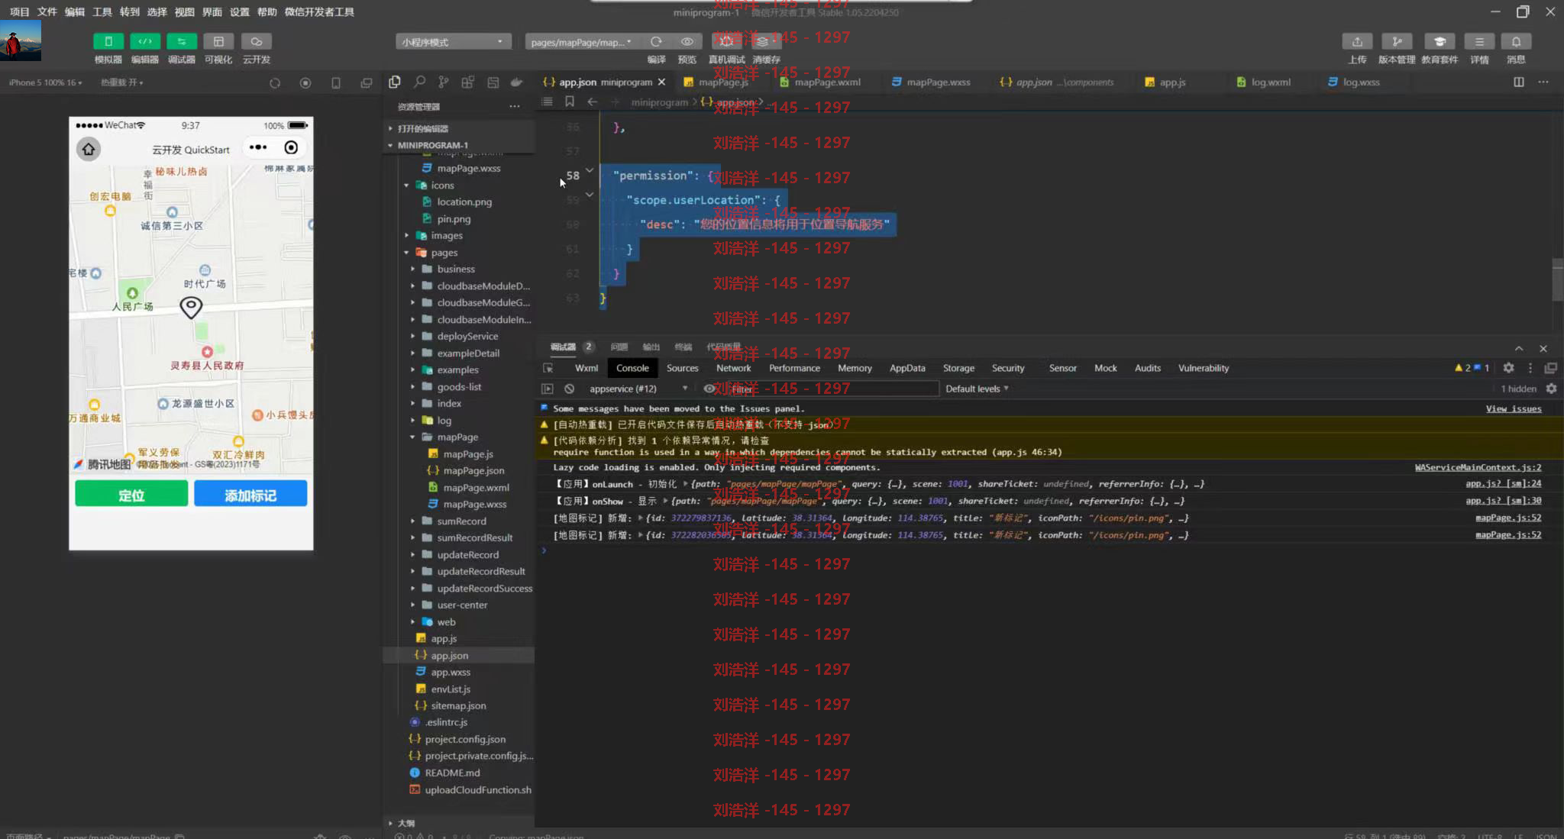Click the simulator refresh icon
This screenshot has width=1564, height=839.
tap(275, 82)
